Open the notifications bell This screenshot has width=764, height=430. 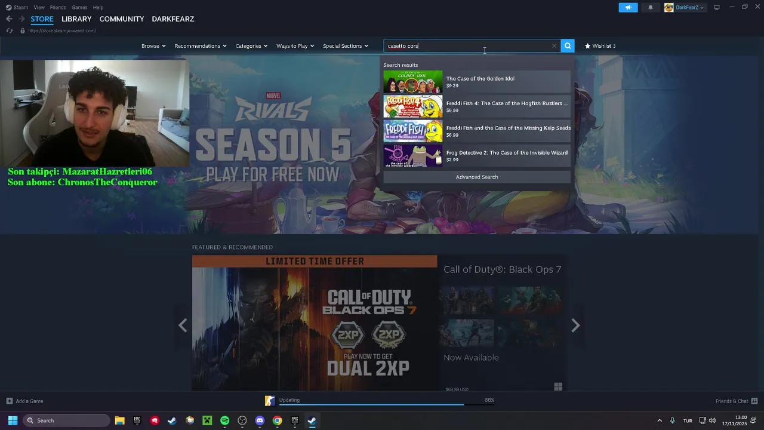650,7
